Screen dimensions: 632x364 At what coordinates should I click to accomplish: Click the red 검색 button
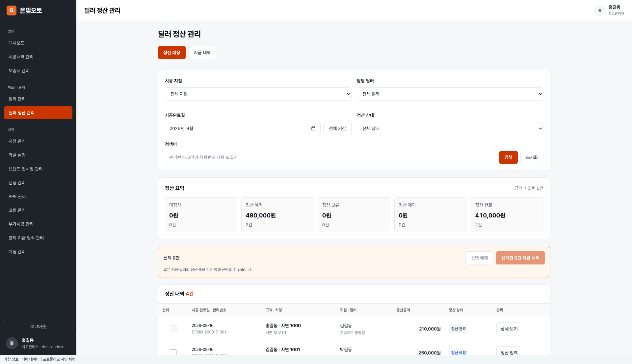tap(508, 157)
